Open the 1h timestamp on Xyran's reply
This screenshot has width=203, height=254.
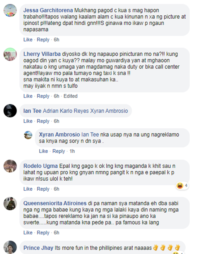72,151
